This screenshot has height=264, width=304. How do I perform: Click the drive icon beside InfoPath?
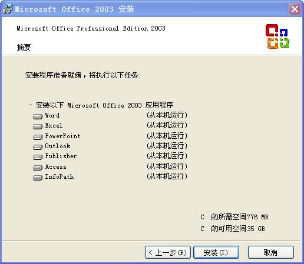(x=38, y=178)
